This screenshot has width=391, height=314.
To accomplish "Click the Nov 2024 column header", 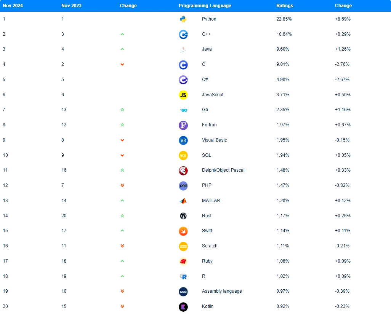I will click(x=13, y=6).
